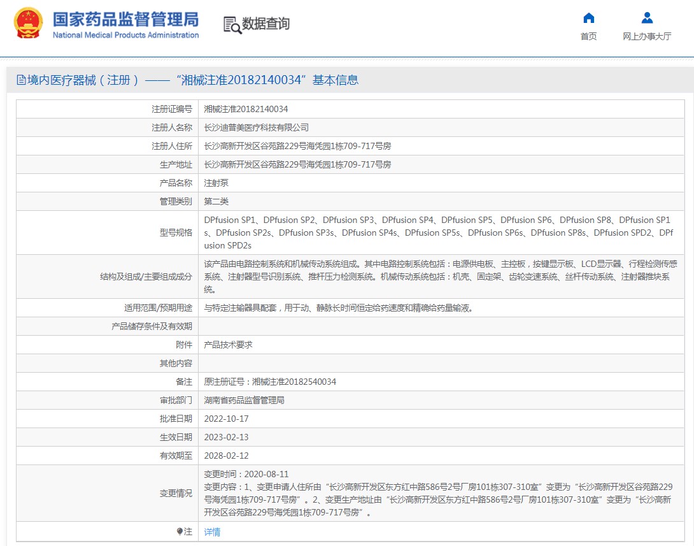Click the document icon before 境内医疗器械
694x546 pixels.
point(21,80)
